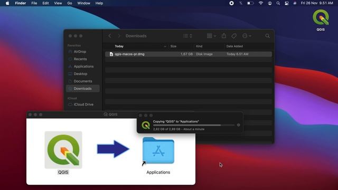Open the File menu
Screen dimensions: 338x190
click(34, 3)
